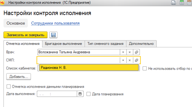Viewport: 192px width, 107px height.
Task: Toggle the Дата планирования checkbox
Action: 88,94
